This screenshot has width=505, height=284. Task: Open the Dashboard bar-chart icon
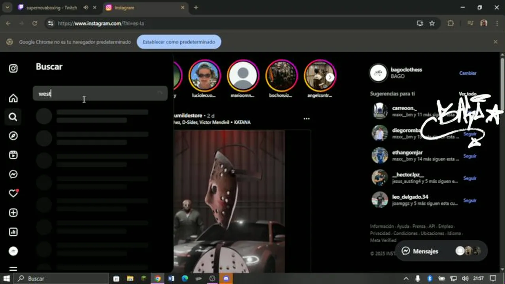(x=13, y=232)
